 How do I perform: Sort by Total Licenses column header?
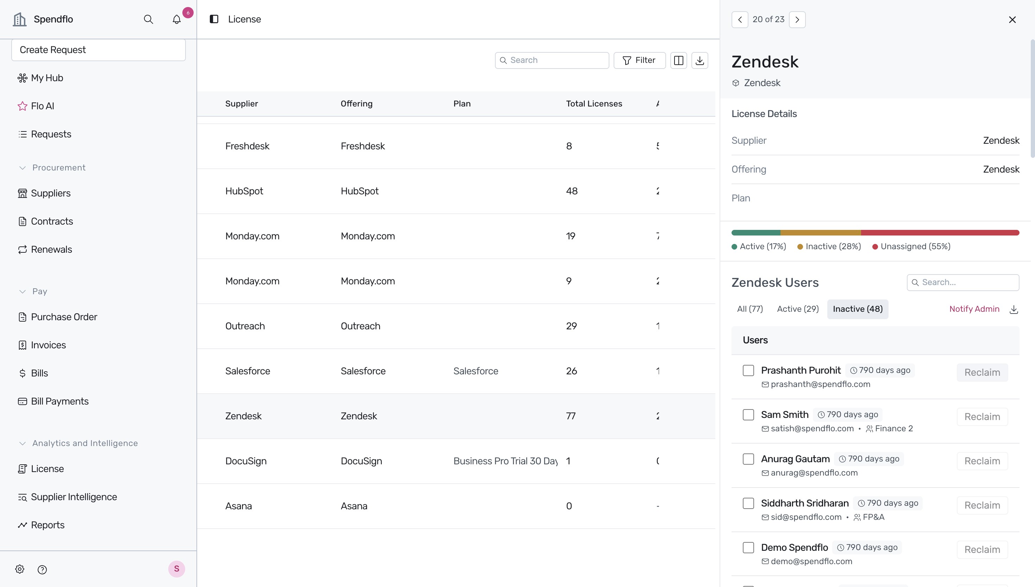click(594, 104)
